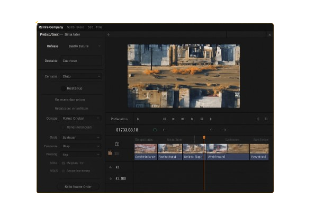Check the Maplan checkbox
Viewport: 324px width, 216px height.
click(64, 163)
